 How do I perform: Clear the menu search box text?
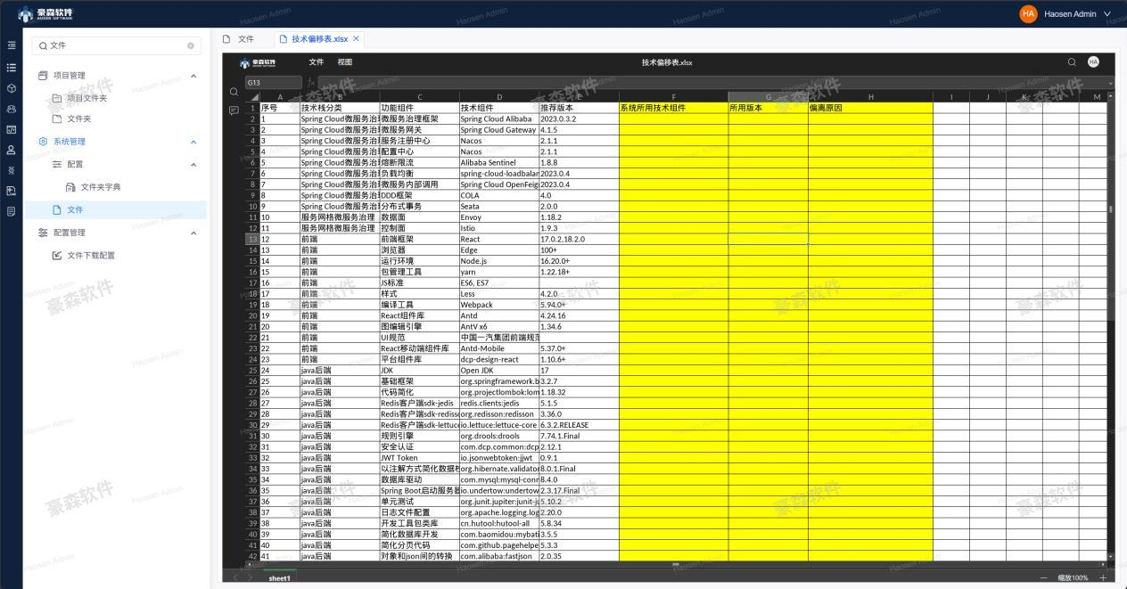click(191, 45)
